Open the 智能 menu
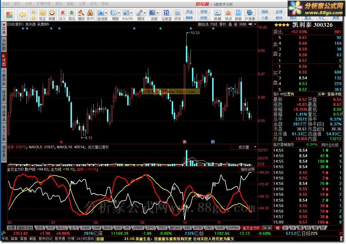Viewport: 346px width, 244px height. 71,4
